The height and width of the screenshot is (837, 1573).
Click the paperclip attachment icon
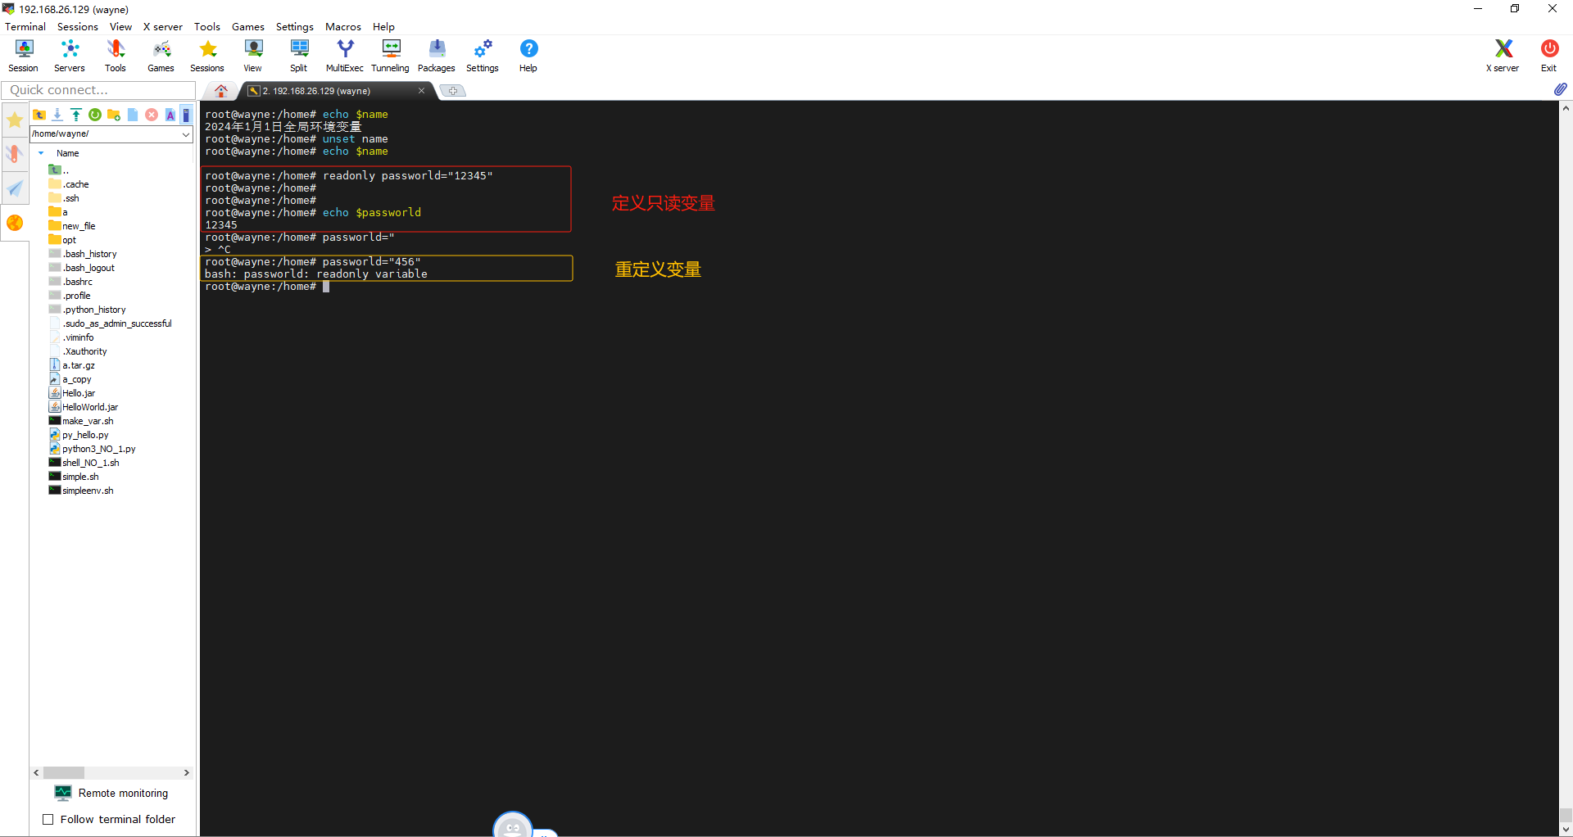[x=1560, y=89]
